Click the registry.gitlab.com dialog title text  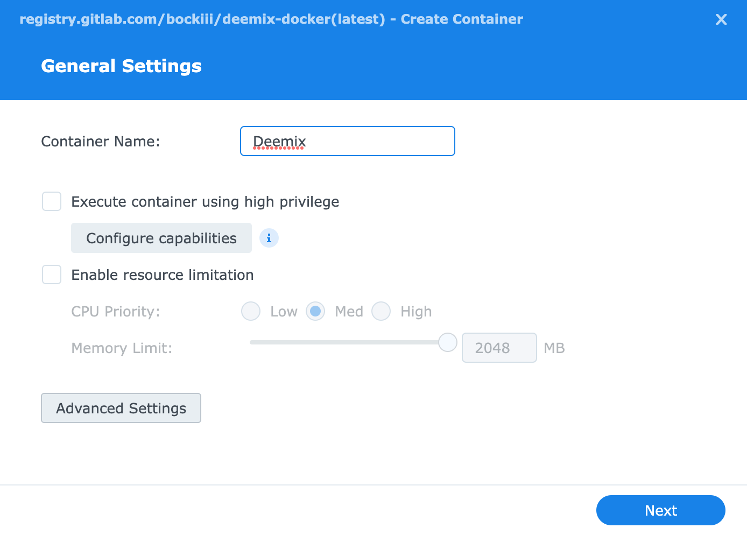[271, 19]
